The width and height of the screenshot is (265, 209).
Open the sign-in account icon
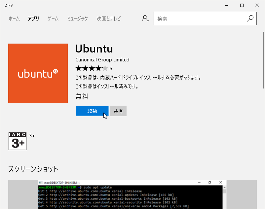point(145,18)
